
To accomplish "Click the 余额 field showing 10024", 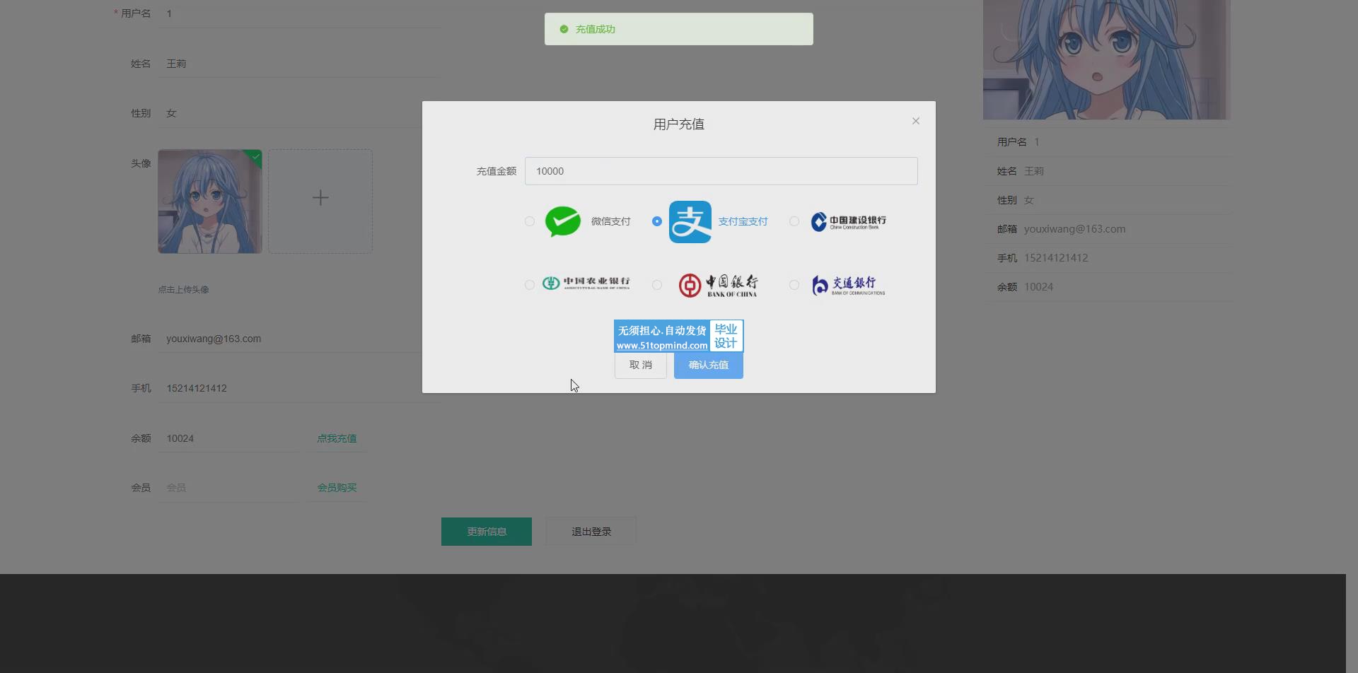I will (229, 438).
